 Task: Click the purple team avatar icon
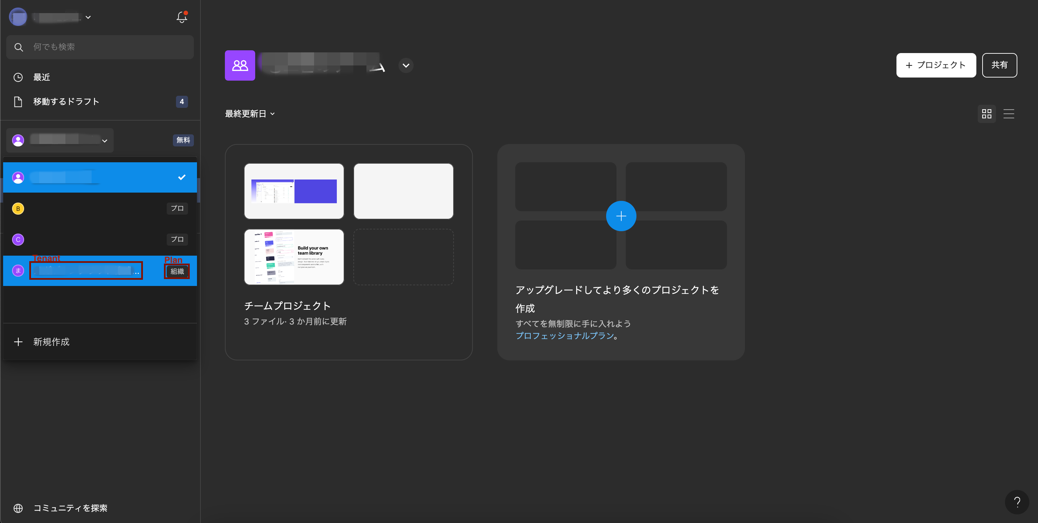[x=240, y=65]
